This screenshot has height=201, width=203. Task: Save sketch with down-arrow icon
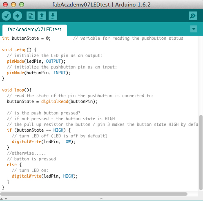[53, 16]
